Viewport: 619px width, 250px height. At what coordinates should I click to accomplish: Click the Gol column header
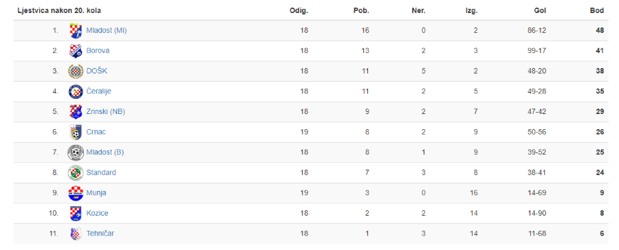pos(541,11)
